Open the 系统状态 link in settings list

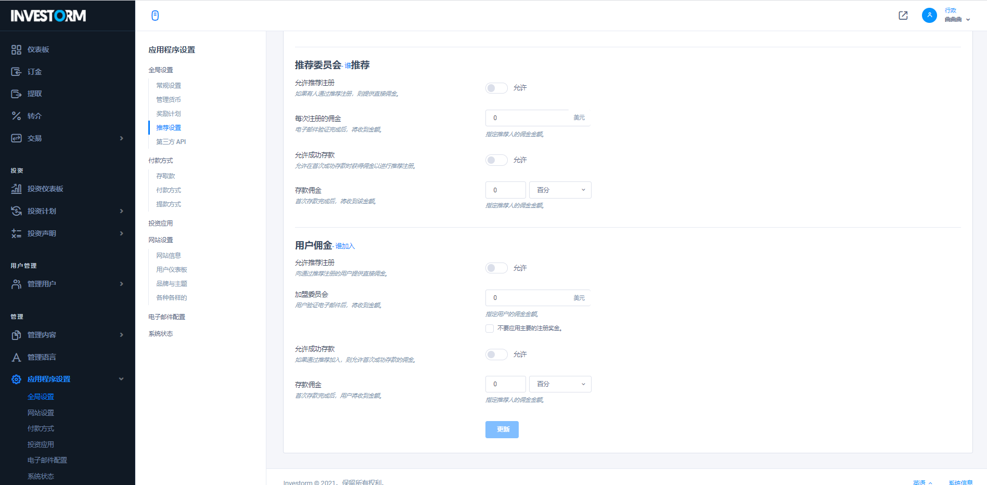tap(161, 334)
